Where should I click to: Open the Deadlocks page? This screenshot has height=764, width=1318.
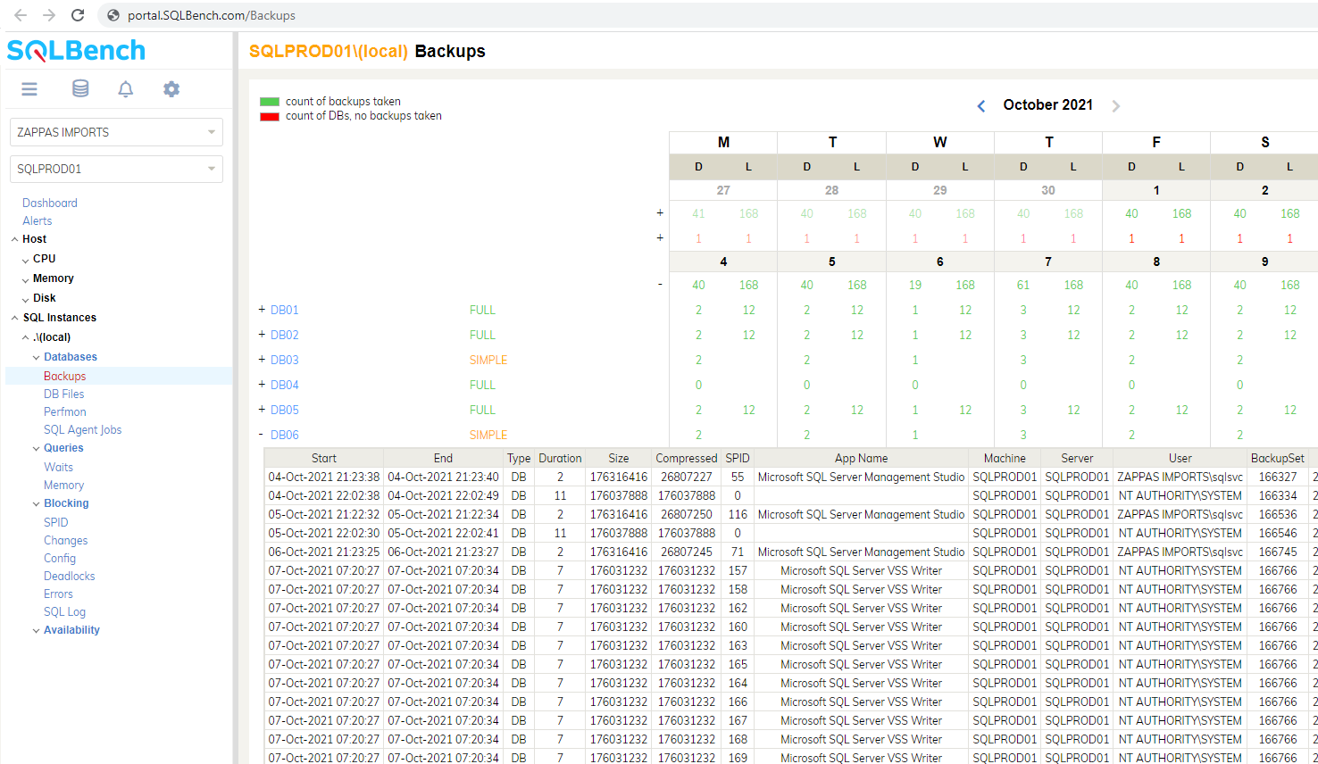[70, 577]
